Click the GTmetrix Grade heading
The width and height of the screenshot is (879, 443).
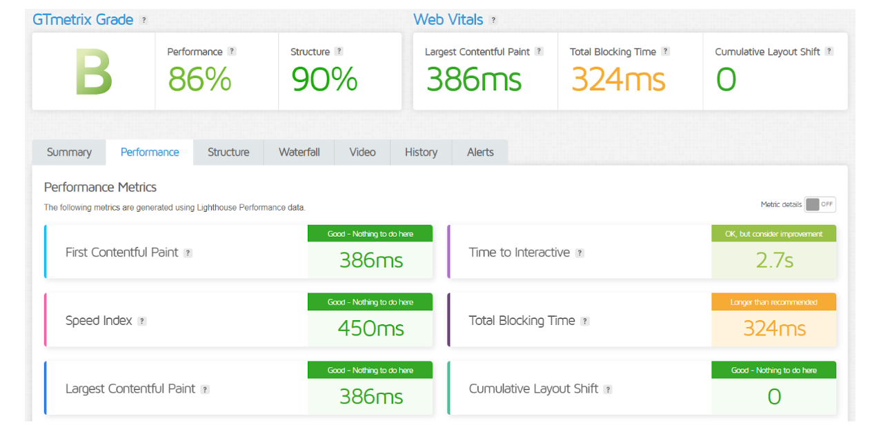pyautogui.click(x=83, y=19)
